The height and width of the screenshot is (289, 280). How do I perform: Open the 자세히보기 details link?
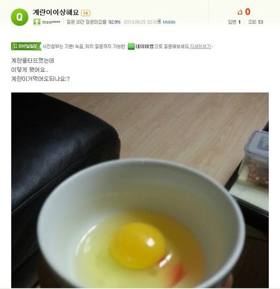(200, 47)
